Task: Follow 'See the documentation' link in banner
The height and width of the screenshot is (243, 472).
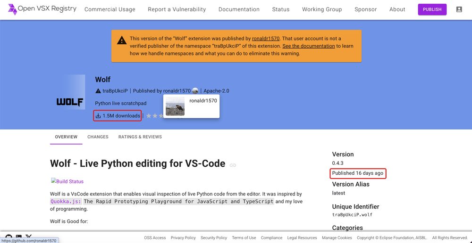Action: point(309,46)
